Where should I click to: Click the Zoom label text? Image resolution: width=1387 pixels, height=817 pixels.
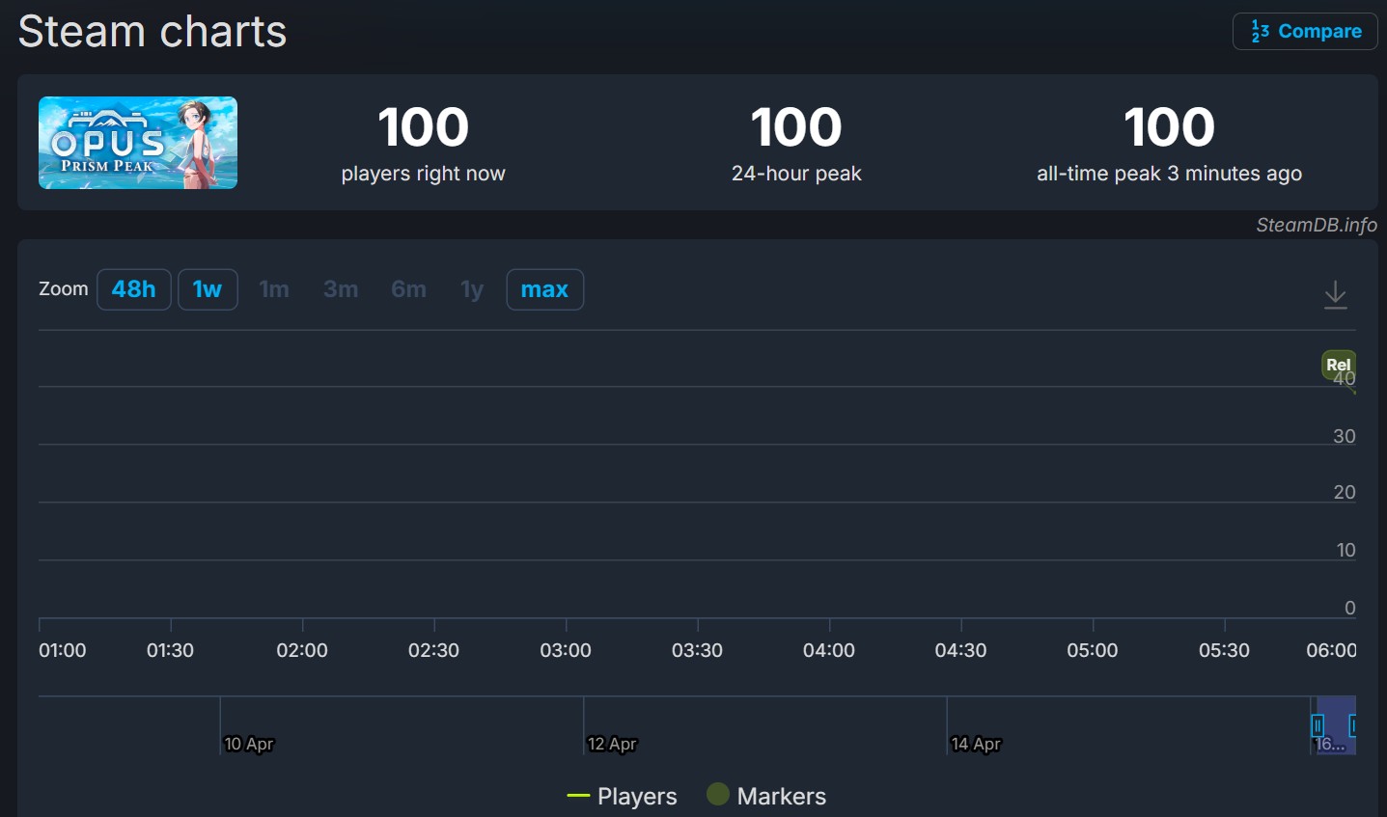[x=64, y=288]
